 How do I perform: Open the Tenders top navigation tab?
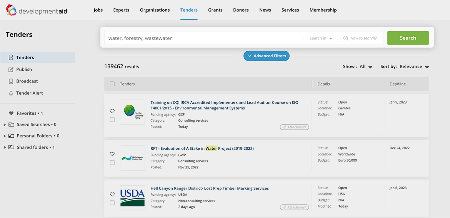point(189,10)
